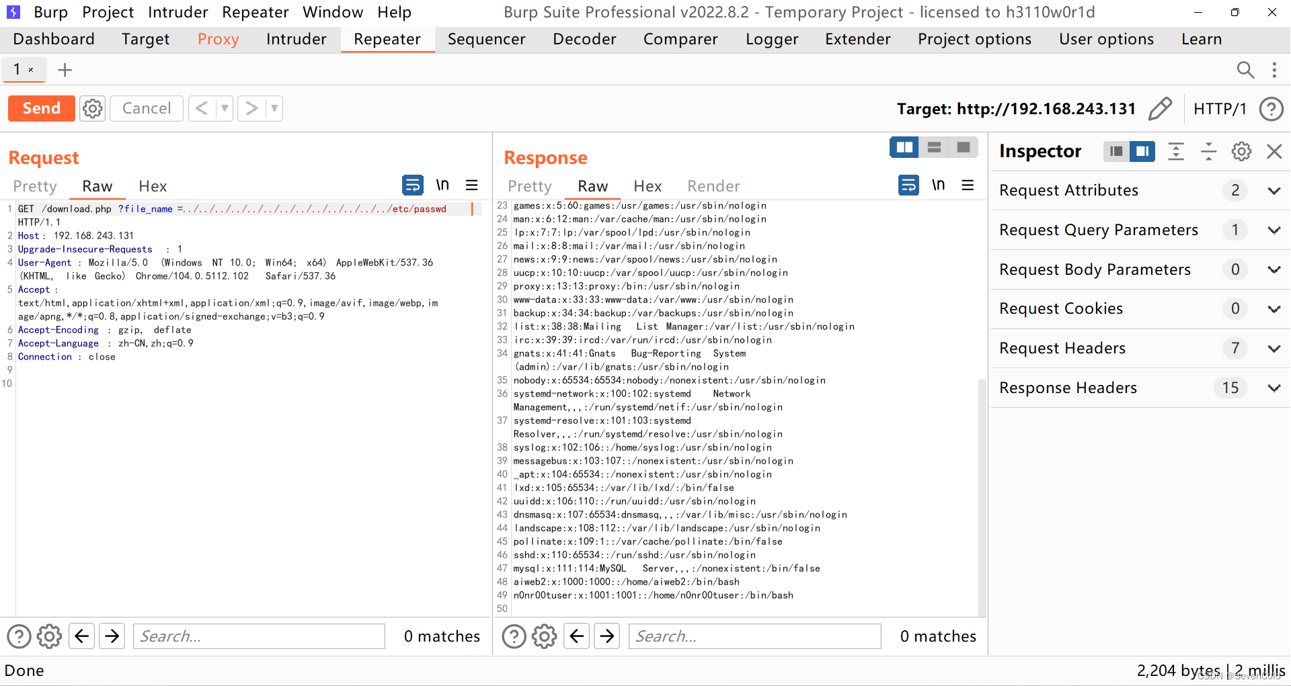Switch to the Decoder tab
This screenshot has height=686, width=1291.
point(584,39)
